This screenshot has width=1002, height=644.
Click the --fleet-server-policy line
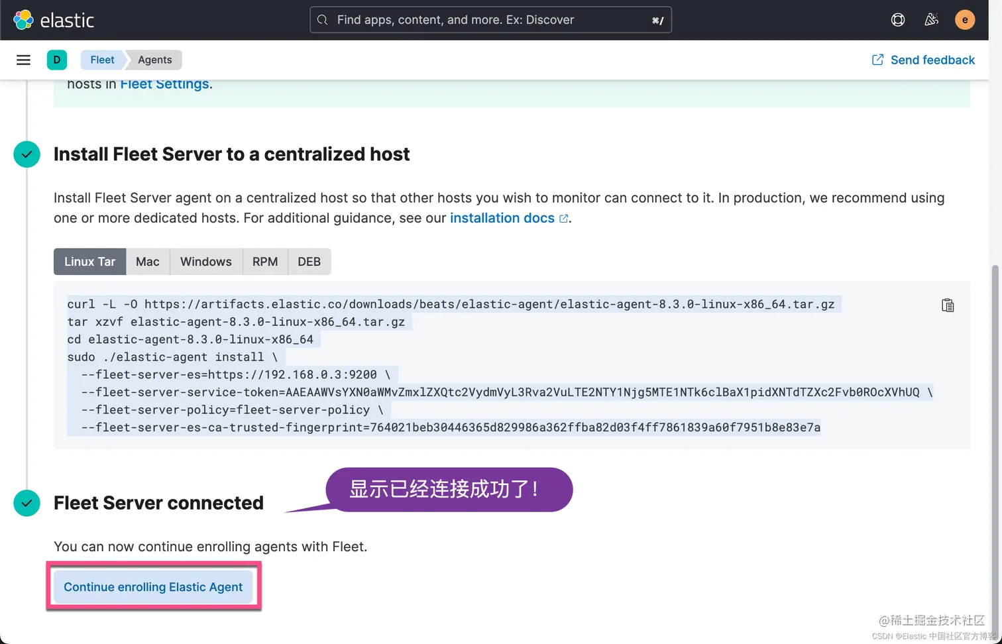tap(232, 409)
